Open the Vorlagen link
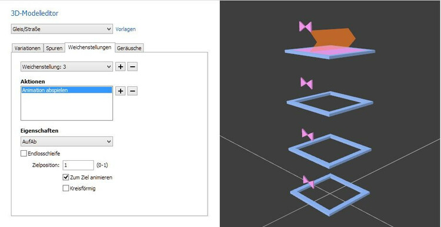The width and height of the screenshot is (441, 227). [126, 29]
